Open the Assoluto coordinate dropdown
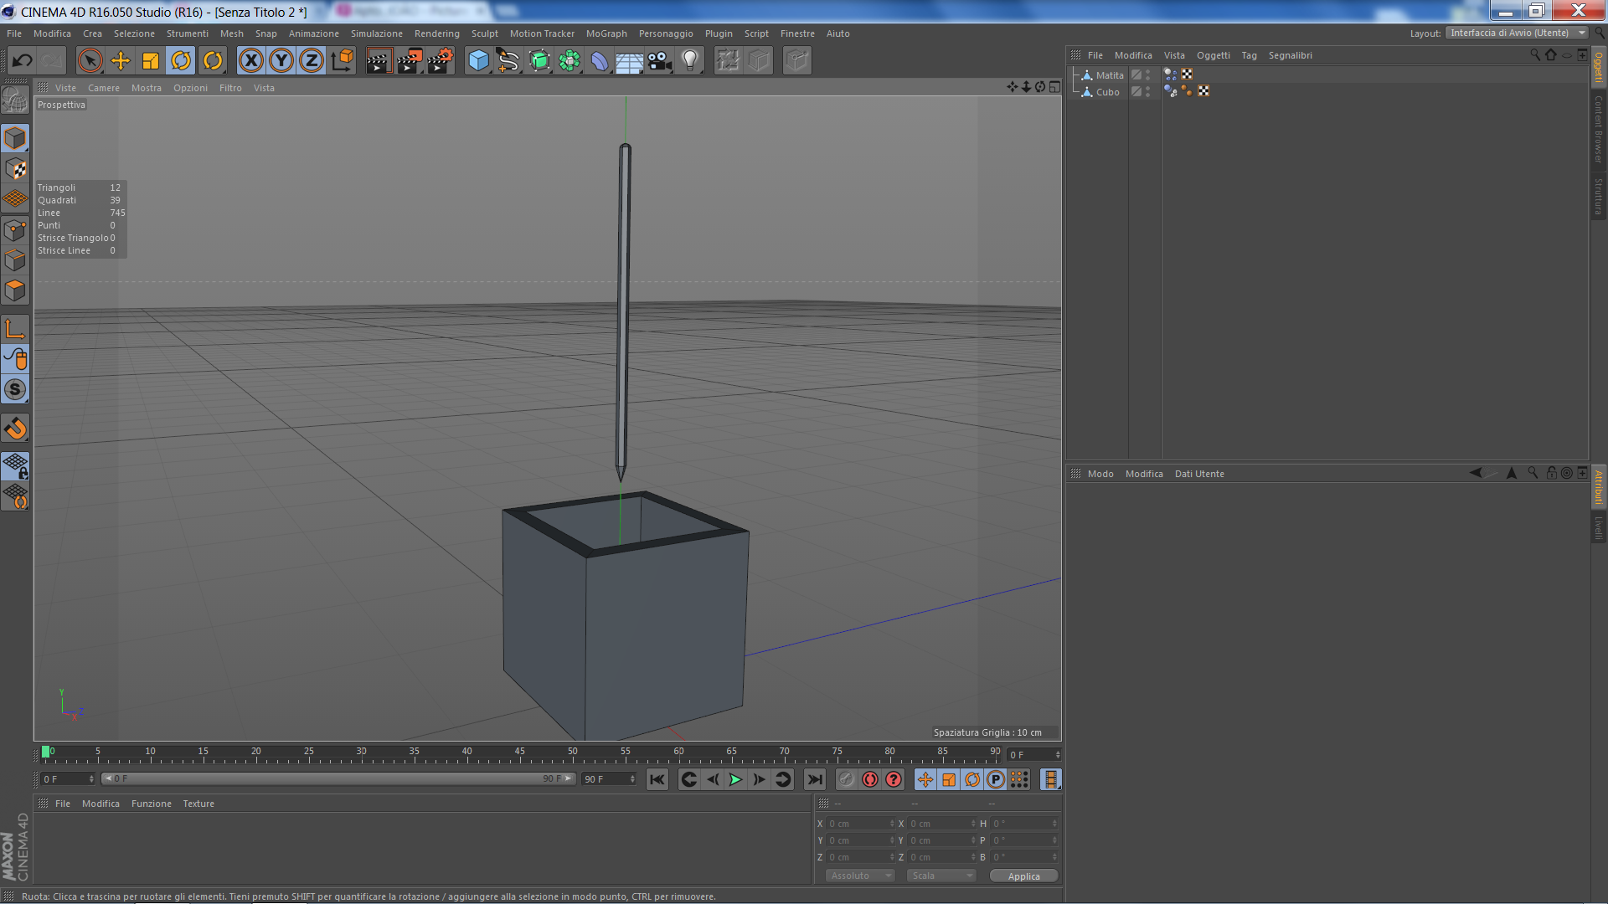The width and height of the screenshot is (1608, 904). pos(860,876)
